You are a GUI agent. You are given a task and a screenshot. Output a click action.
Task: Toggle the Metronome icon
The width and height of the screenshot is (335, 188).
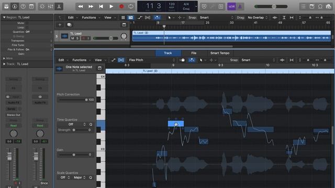click(x=240, y=6)
